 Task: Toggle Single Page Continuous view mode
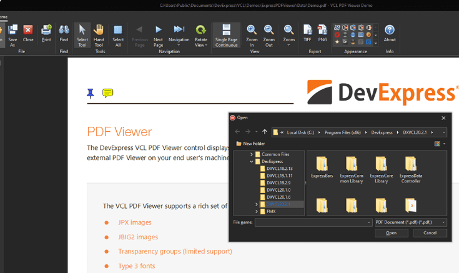point(226,36)
